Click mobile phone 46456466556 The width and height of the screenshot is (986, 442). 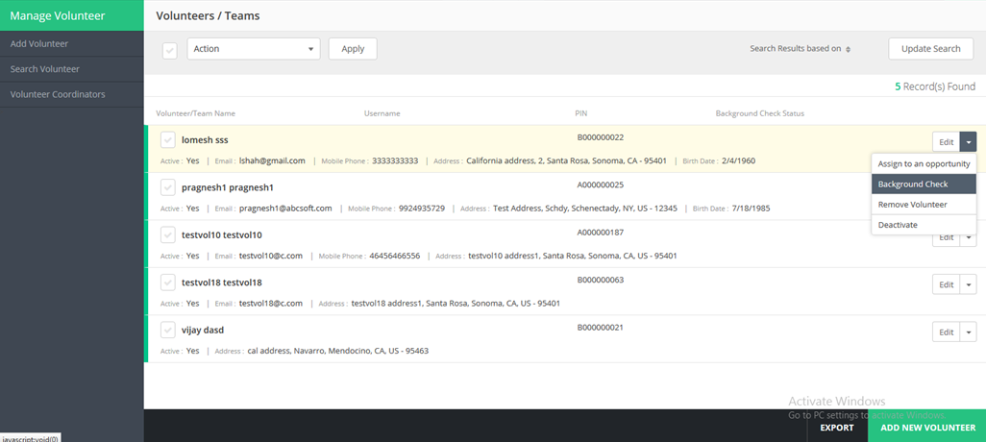tap(395, 256)
